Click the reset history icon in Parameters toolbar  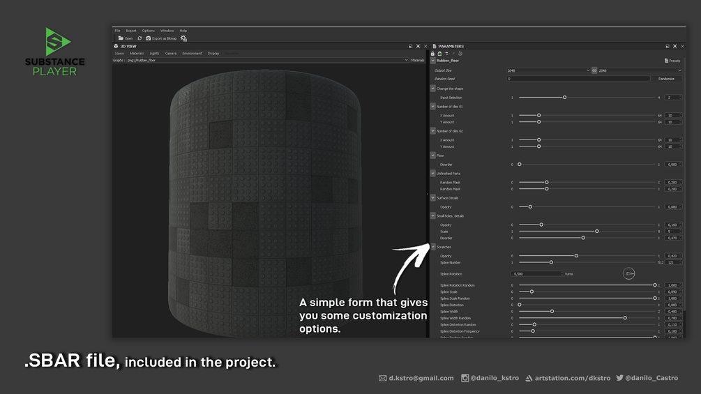click(460, 54)
